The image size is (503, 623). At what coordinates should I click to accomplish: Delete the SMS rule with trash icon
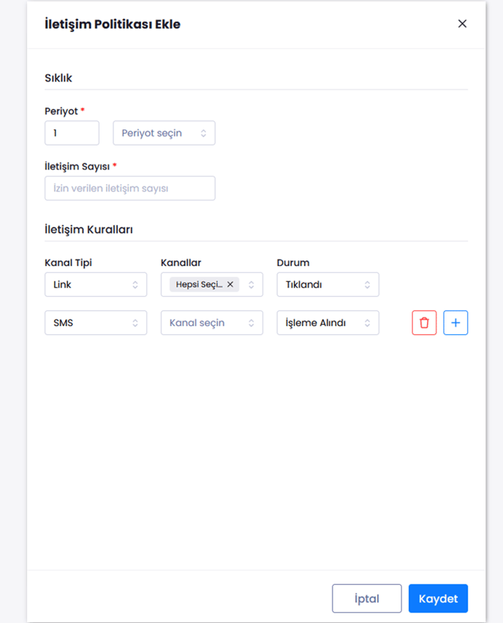click(424, 322)
